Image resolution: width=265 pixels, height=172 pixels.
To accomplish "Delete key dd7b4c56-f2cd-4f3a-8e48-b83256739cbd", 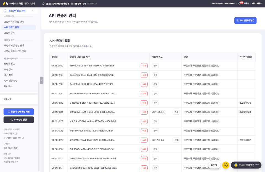I will click(x=144, y=158).
